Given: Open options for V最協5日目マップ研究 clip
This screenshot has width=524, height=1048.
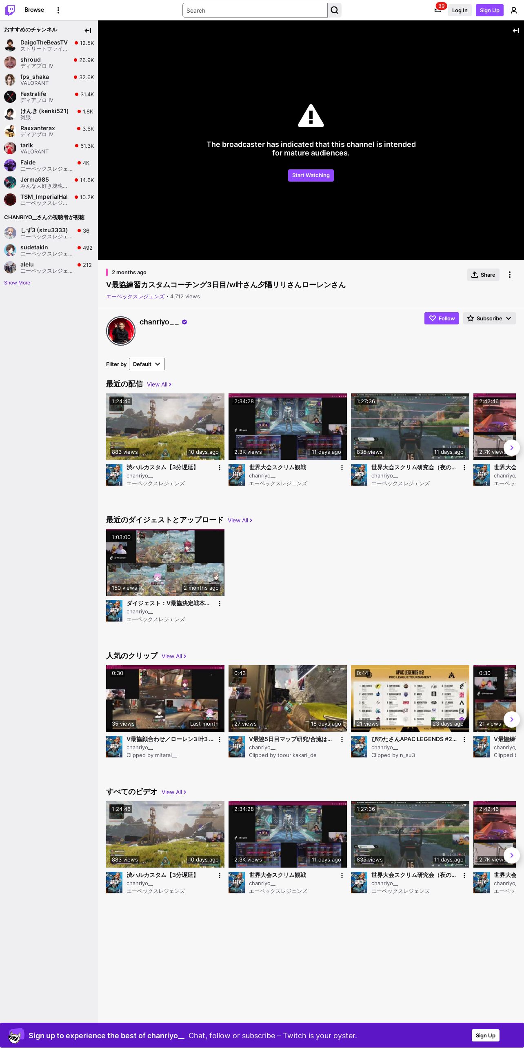Looking at the screenshot, I should click(x=342, y=739).
